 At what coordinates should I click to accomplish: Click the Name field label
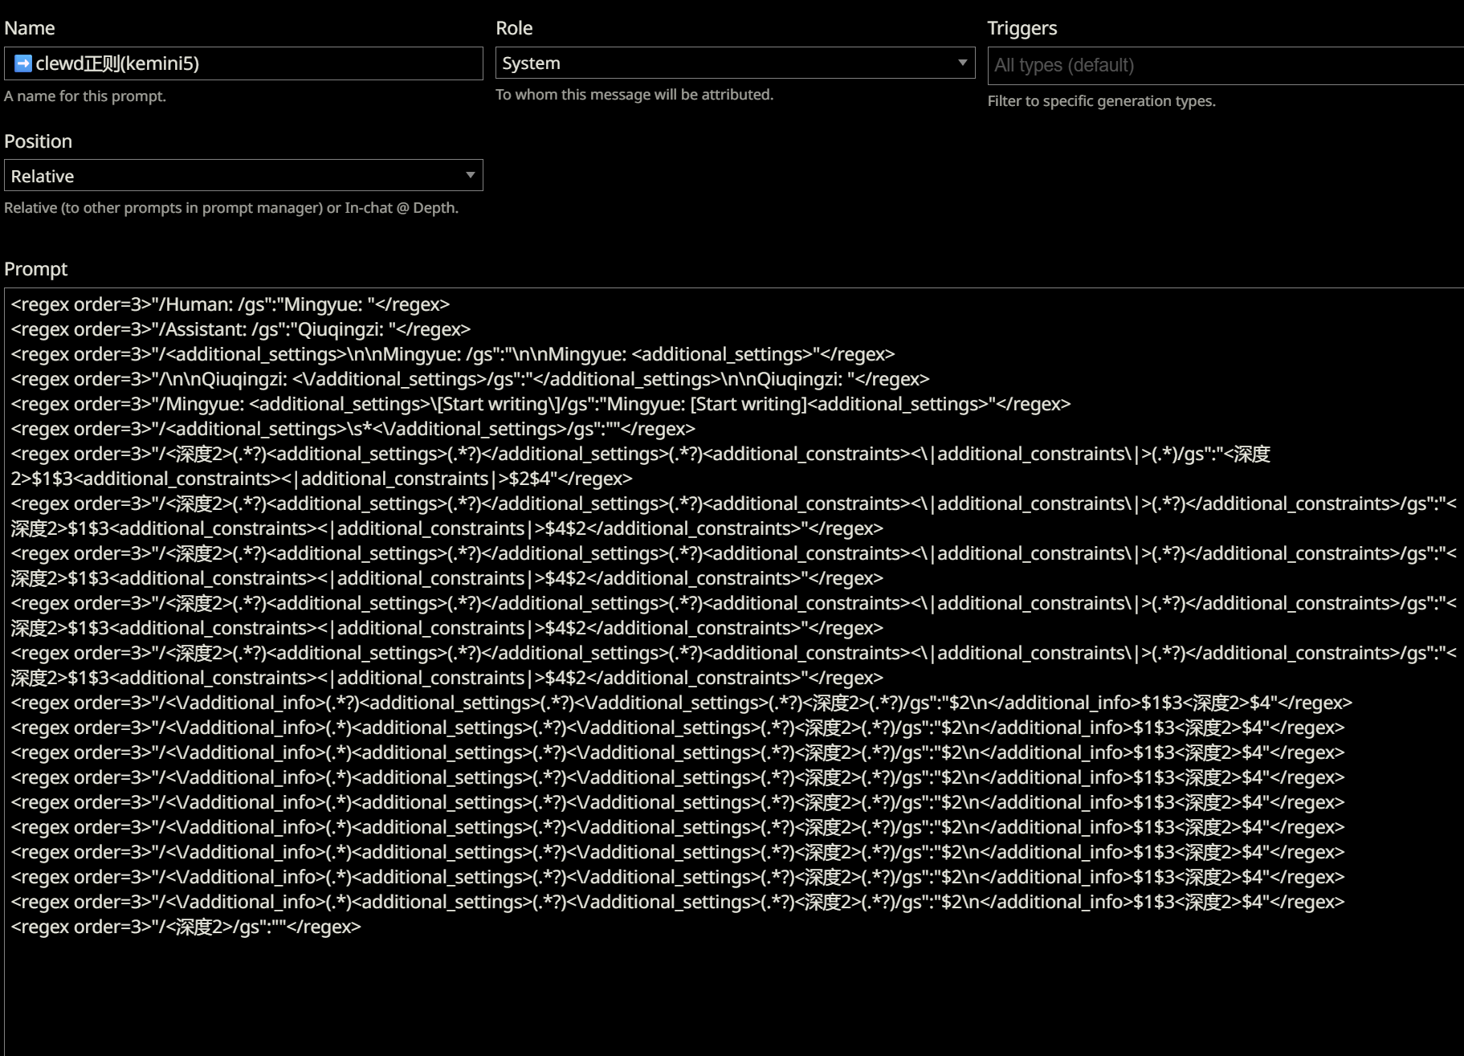point(30,28)
